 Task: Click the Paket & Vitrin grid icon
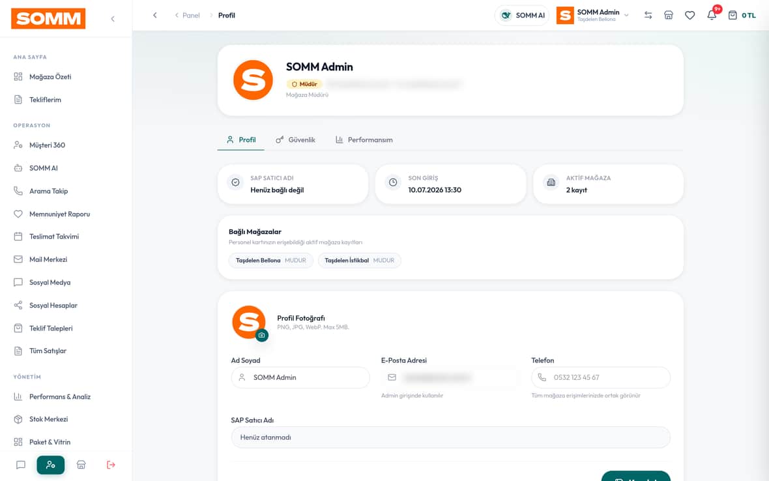click(x=18, y=442)
